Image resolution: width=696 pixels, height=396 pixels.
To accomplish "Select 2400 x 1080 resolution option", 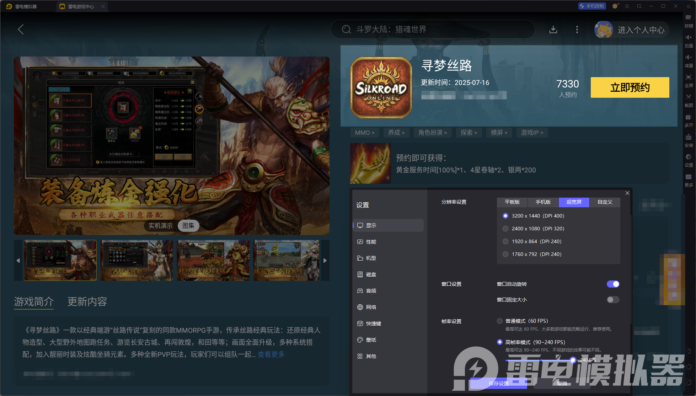I will tap(505, 229).
